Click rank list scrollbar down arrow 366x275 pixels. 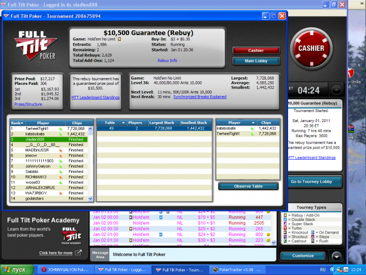point(90,199)
